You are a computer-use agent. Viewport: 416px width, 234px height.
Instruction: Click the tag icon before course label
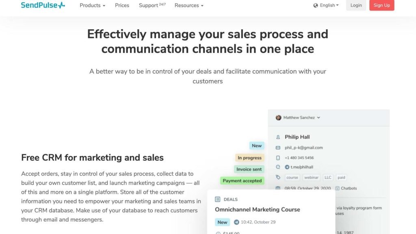pyautogui.click(x=278, y=177)
